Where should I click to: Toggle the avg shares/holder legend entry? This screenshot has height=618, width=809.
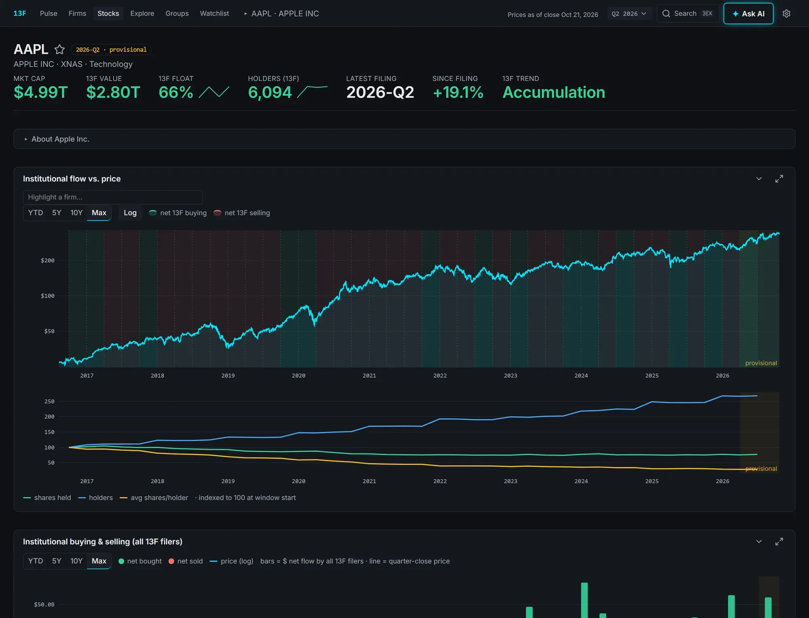(x=154, y=497)
